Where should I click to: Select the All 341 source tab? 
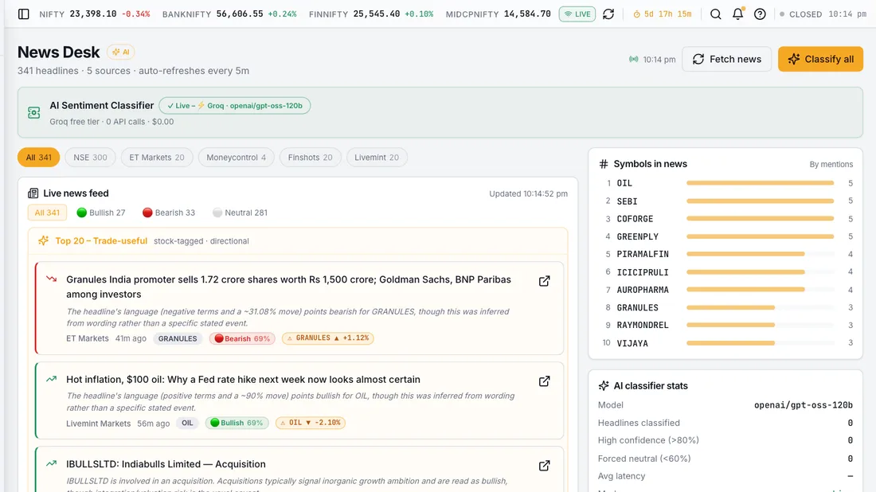point(38,158)
